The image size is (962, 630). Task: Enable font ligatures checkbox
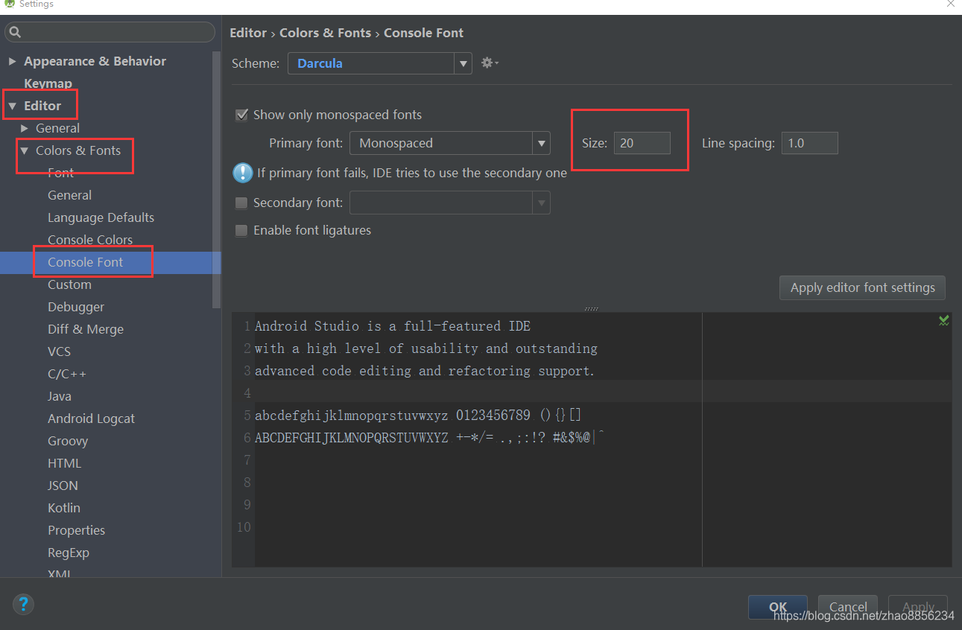pyautogui.click(x=241, y=231)
